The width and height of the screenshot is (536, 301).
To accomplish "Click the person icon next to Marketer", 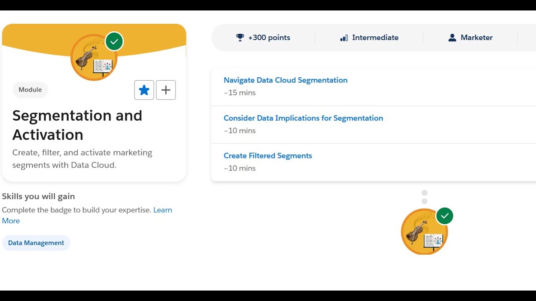I will click(452, 38).
